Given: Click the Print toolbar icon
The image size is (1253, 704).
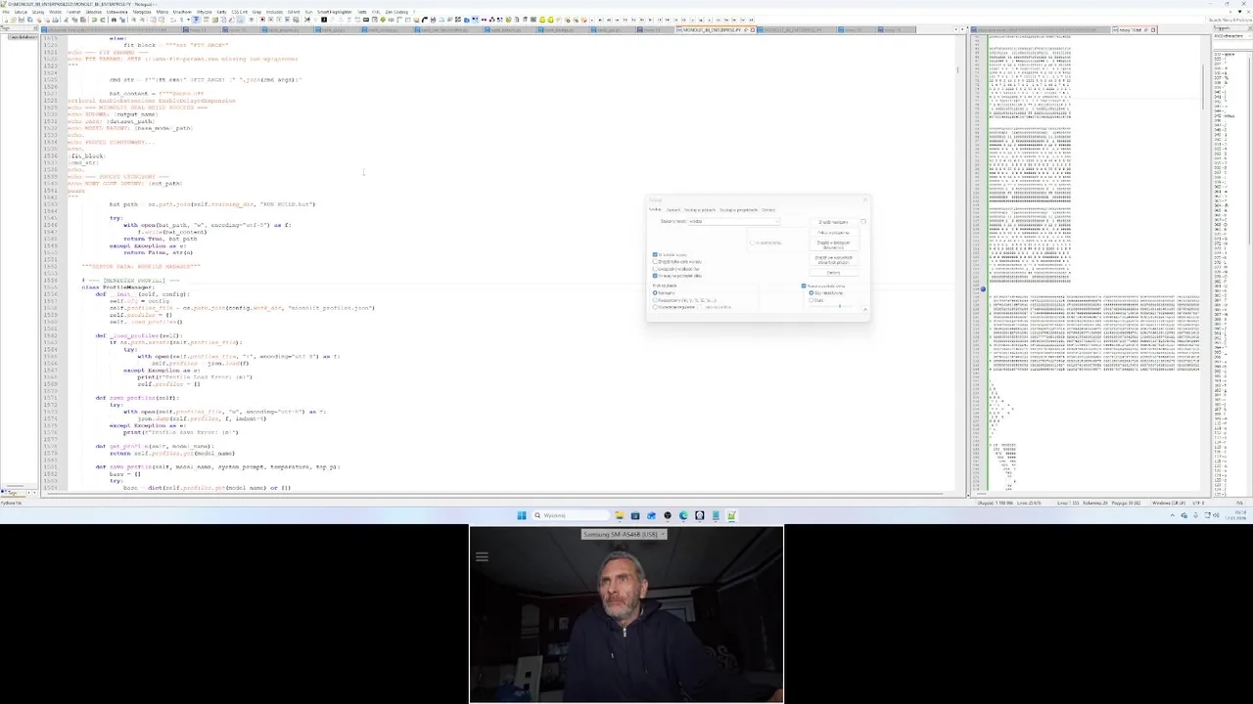Looking at the screenshot, I should (55, 20).
